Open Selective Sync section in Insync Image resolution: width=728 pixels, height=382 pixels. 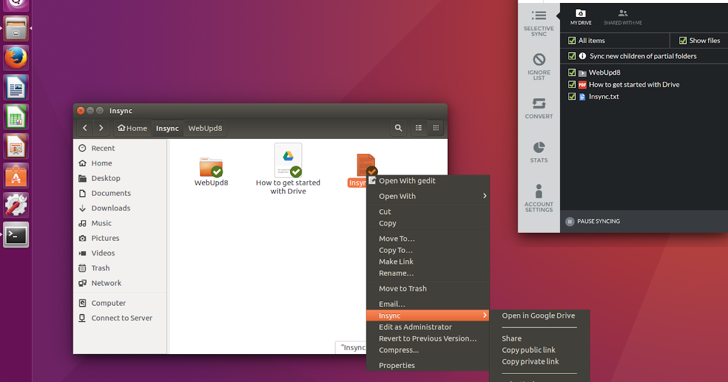coord(539,22)
